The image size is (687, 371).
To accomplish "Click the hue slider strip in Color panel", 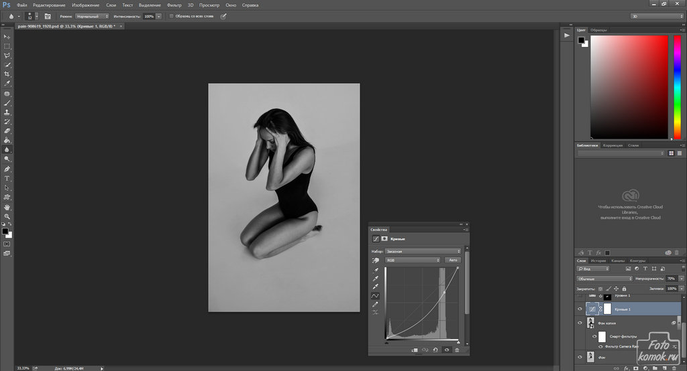I will tap(678, 88).
